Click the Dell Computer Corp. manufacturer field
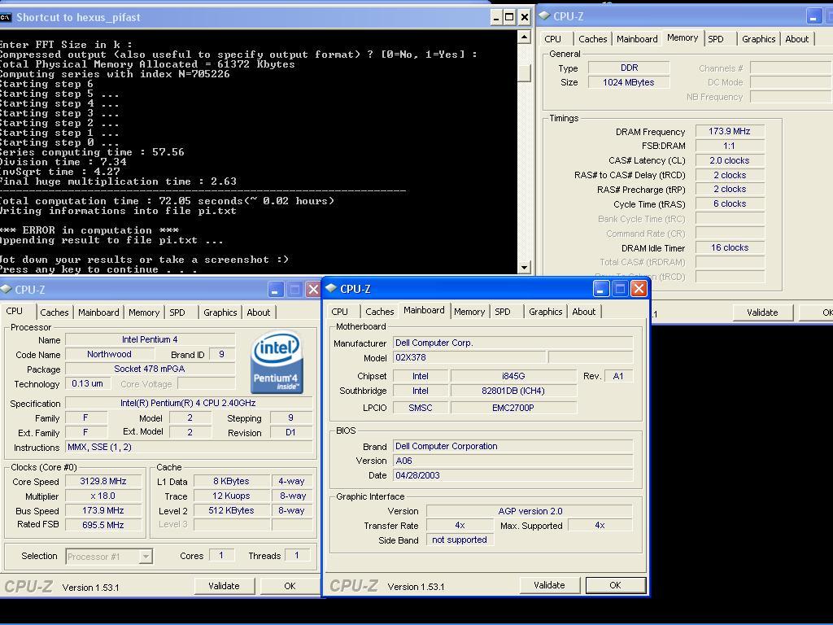 tap(512, 343)
